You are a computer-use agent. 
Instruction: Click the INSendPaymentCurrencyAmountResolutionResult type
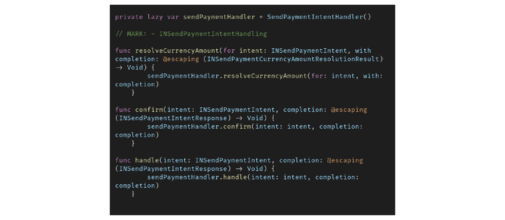pos(293,59)
